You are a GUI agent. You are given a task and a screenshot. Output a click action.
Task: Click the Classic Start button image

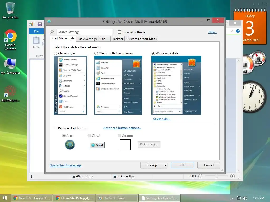97,145
